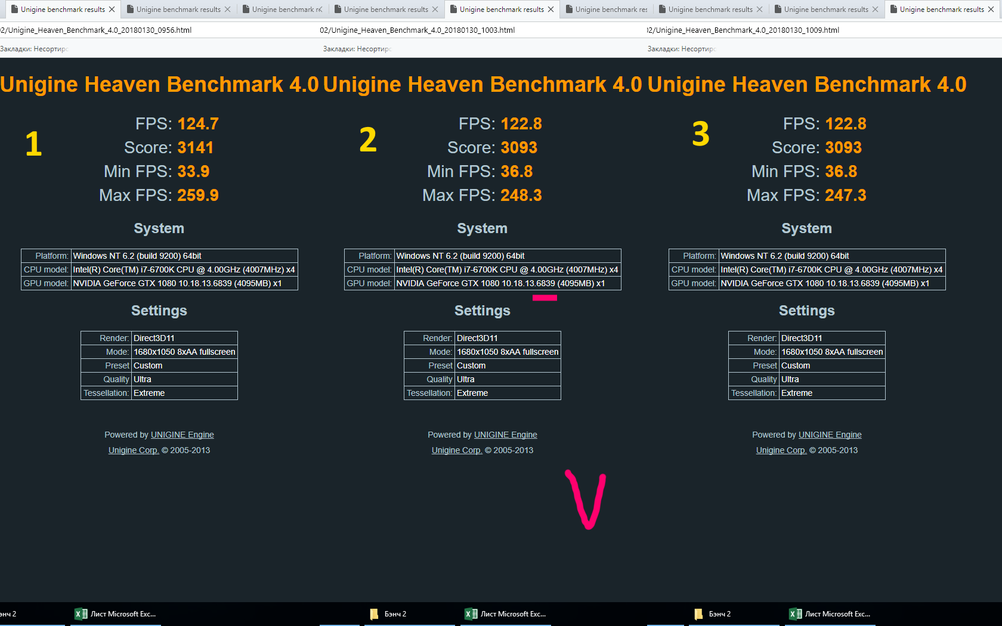Follow Unigine Corp. link in the right page
The height and width of the screenshot is (626, 1002).
pyautogui.click(x=781, y=450)
